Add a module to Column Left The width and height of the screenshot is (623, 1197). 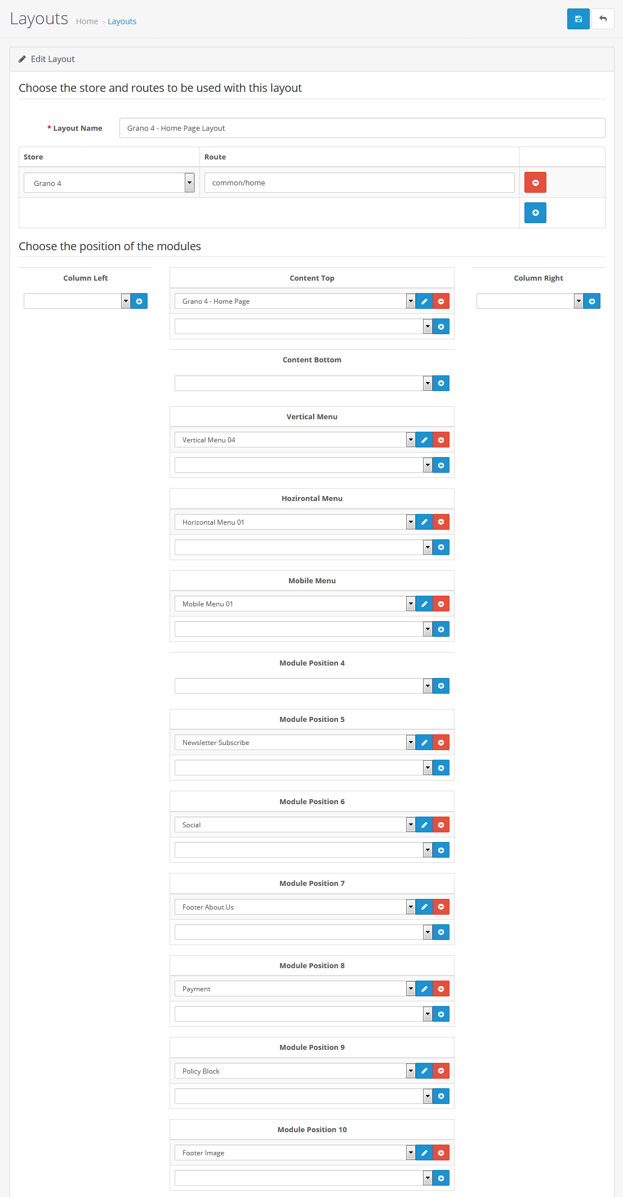pyautogui.click(x=139, y=302)
